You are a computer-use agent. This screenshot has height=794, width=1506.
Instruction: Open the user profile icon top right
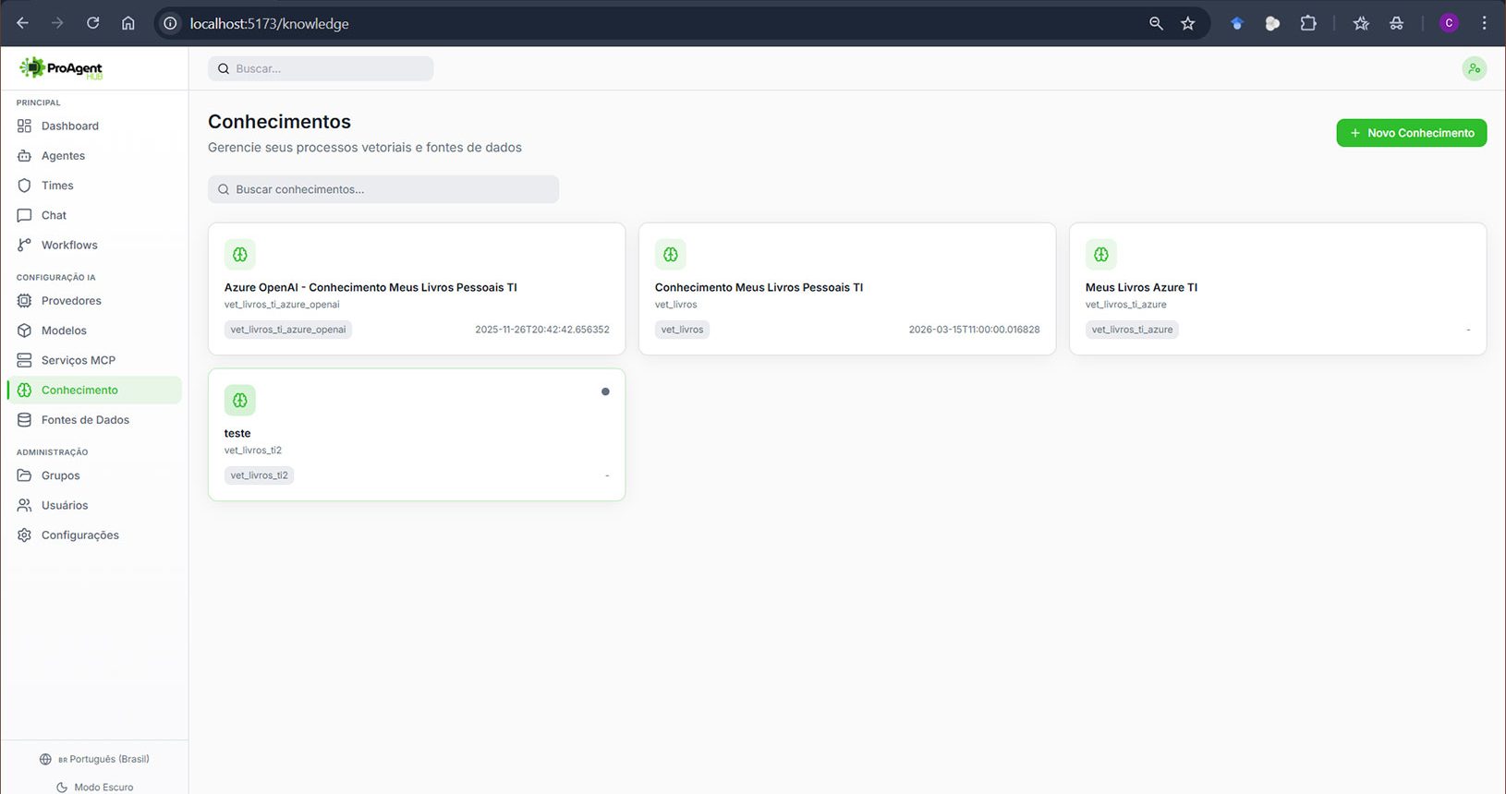[x=1474, y=68]
